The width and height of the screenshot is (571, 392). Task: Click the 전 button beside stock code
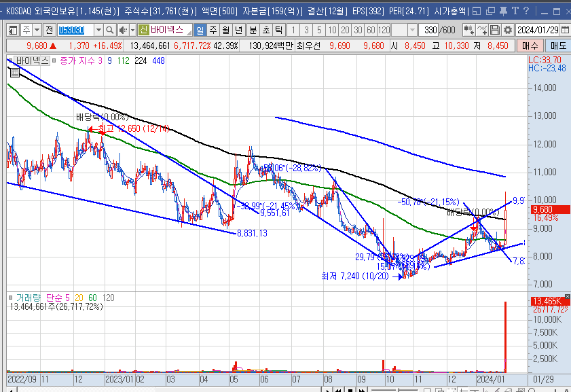[x=50, y=30]
